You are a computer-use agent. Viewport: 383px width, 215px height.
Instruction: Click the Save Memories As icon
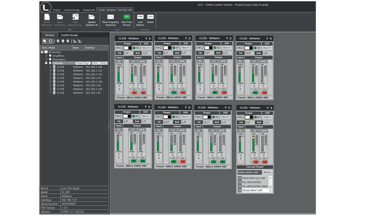75,17
